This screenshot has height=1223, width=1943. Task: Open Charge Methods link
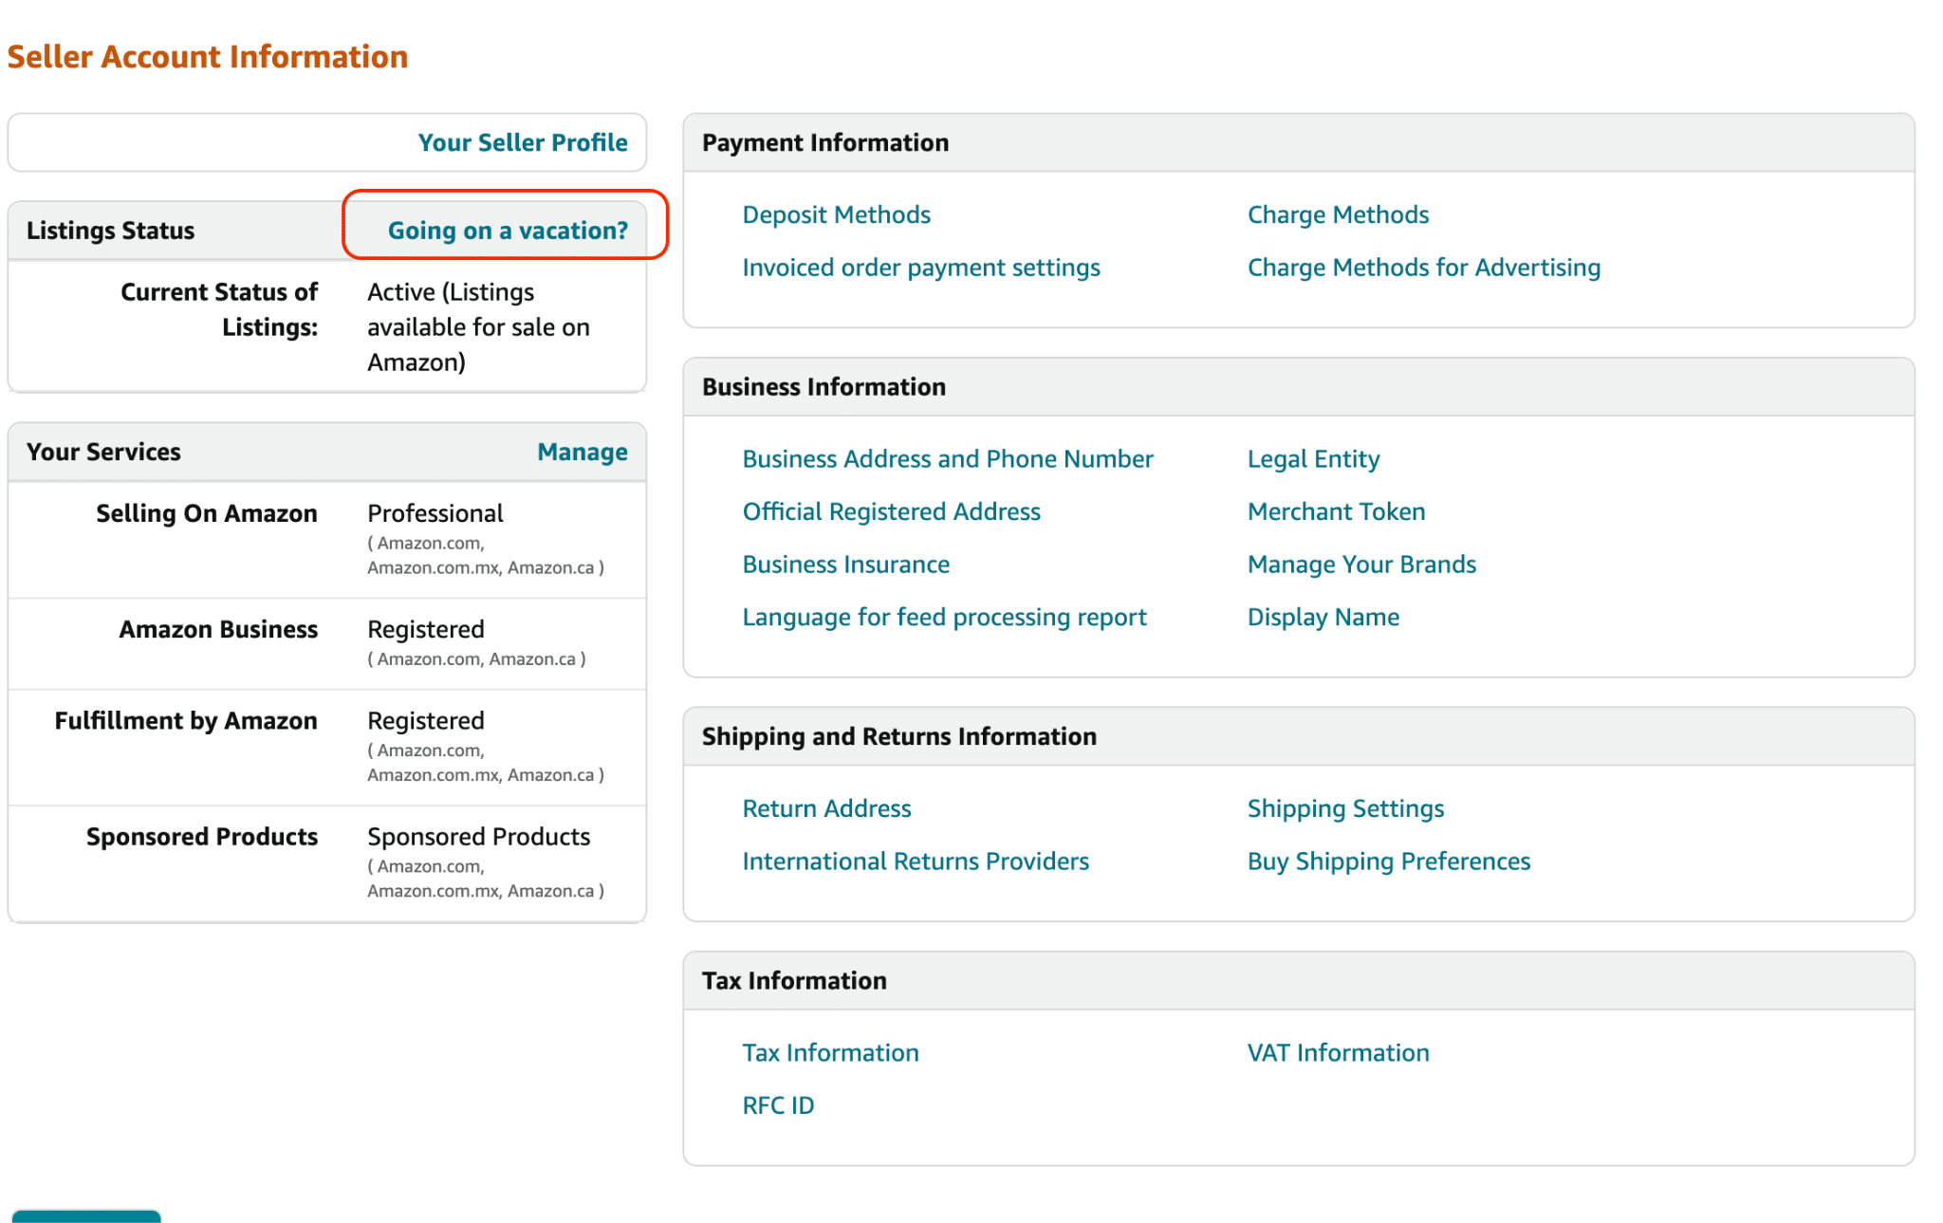pyautogui.click(x=1338, y=214)
